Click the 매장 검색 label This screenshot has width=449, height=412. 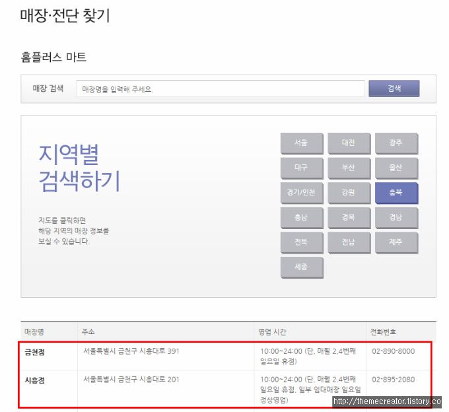[48, 88]
